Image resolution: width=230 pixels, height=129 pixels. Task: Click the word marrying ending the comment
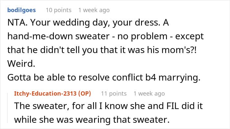click(179, 78)
